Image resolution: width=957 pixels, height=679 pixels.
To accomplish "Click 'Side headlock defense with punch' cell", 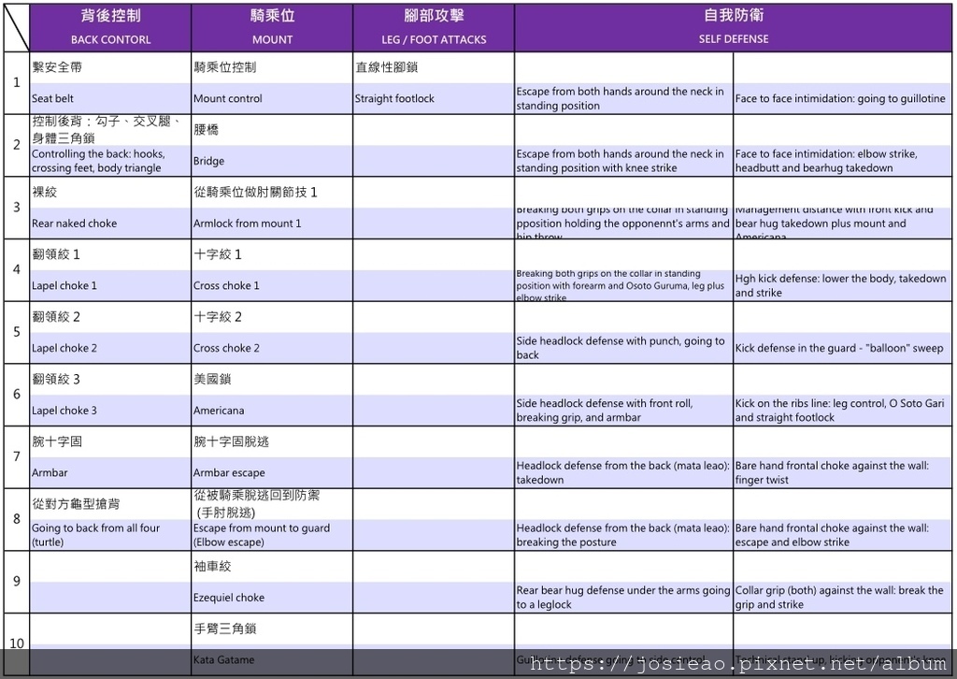I will click(623, 348).
